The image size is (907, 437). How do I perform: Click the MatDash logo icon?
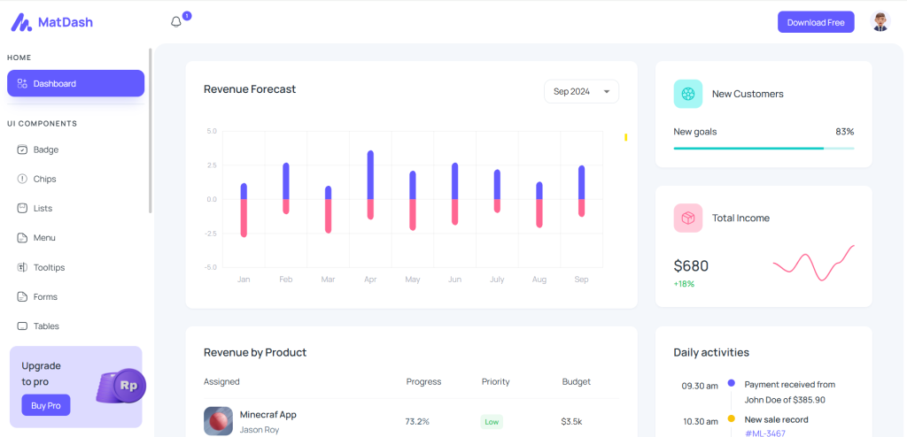tap(21, 22)
